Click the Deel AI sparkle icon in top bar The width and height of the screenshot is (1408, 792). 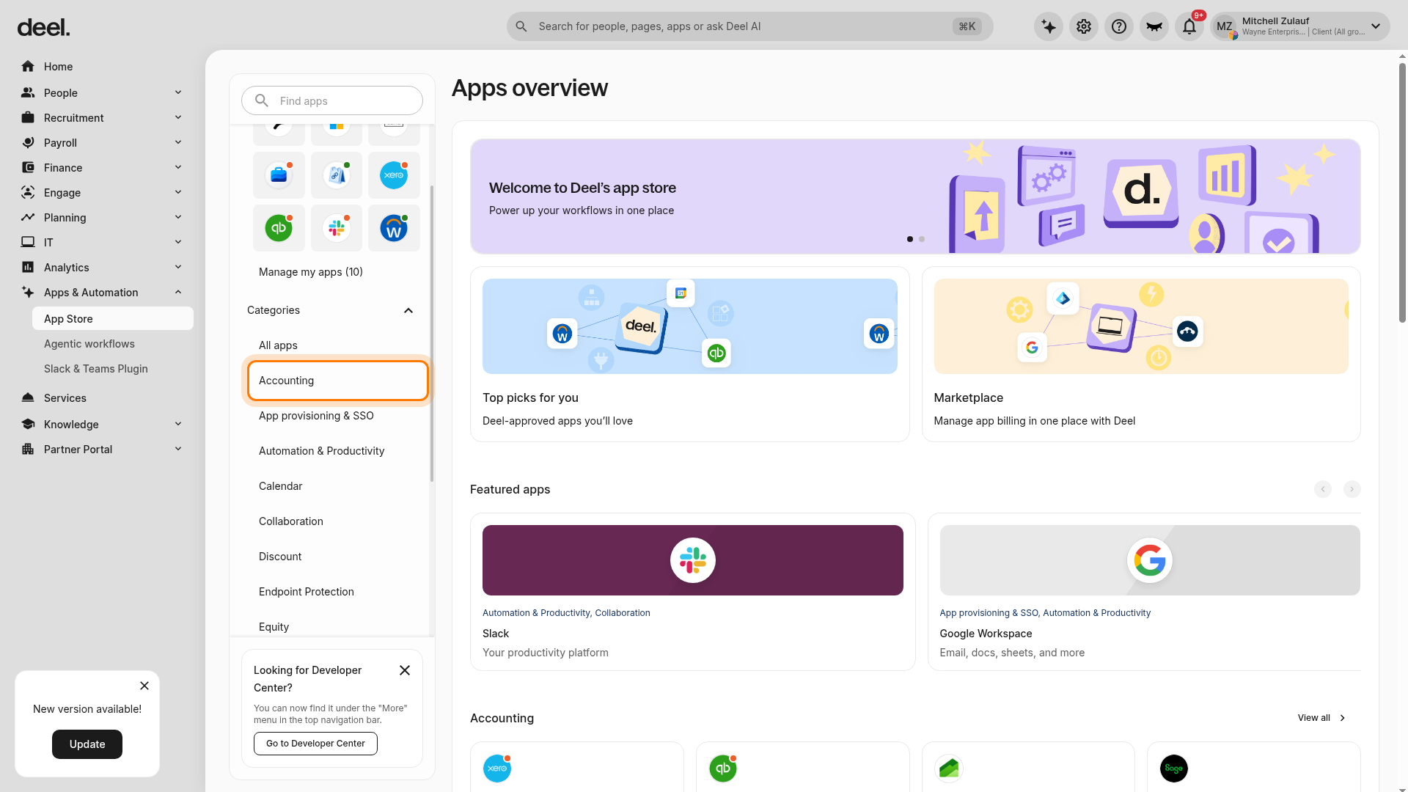(1049, 26)
